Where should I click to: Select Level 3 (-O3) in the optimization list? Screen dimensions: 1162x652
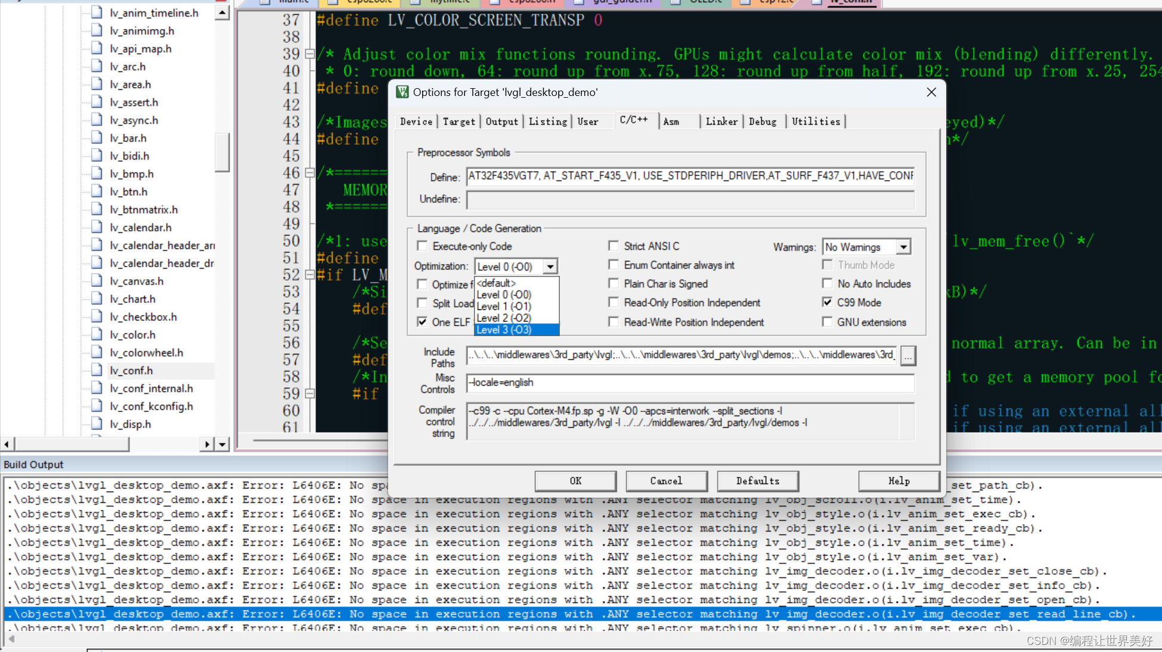click(x=504, y=330)
